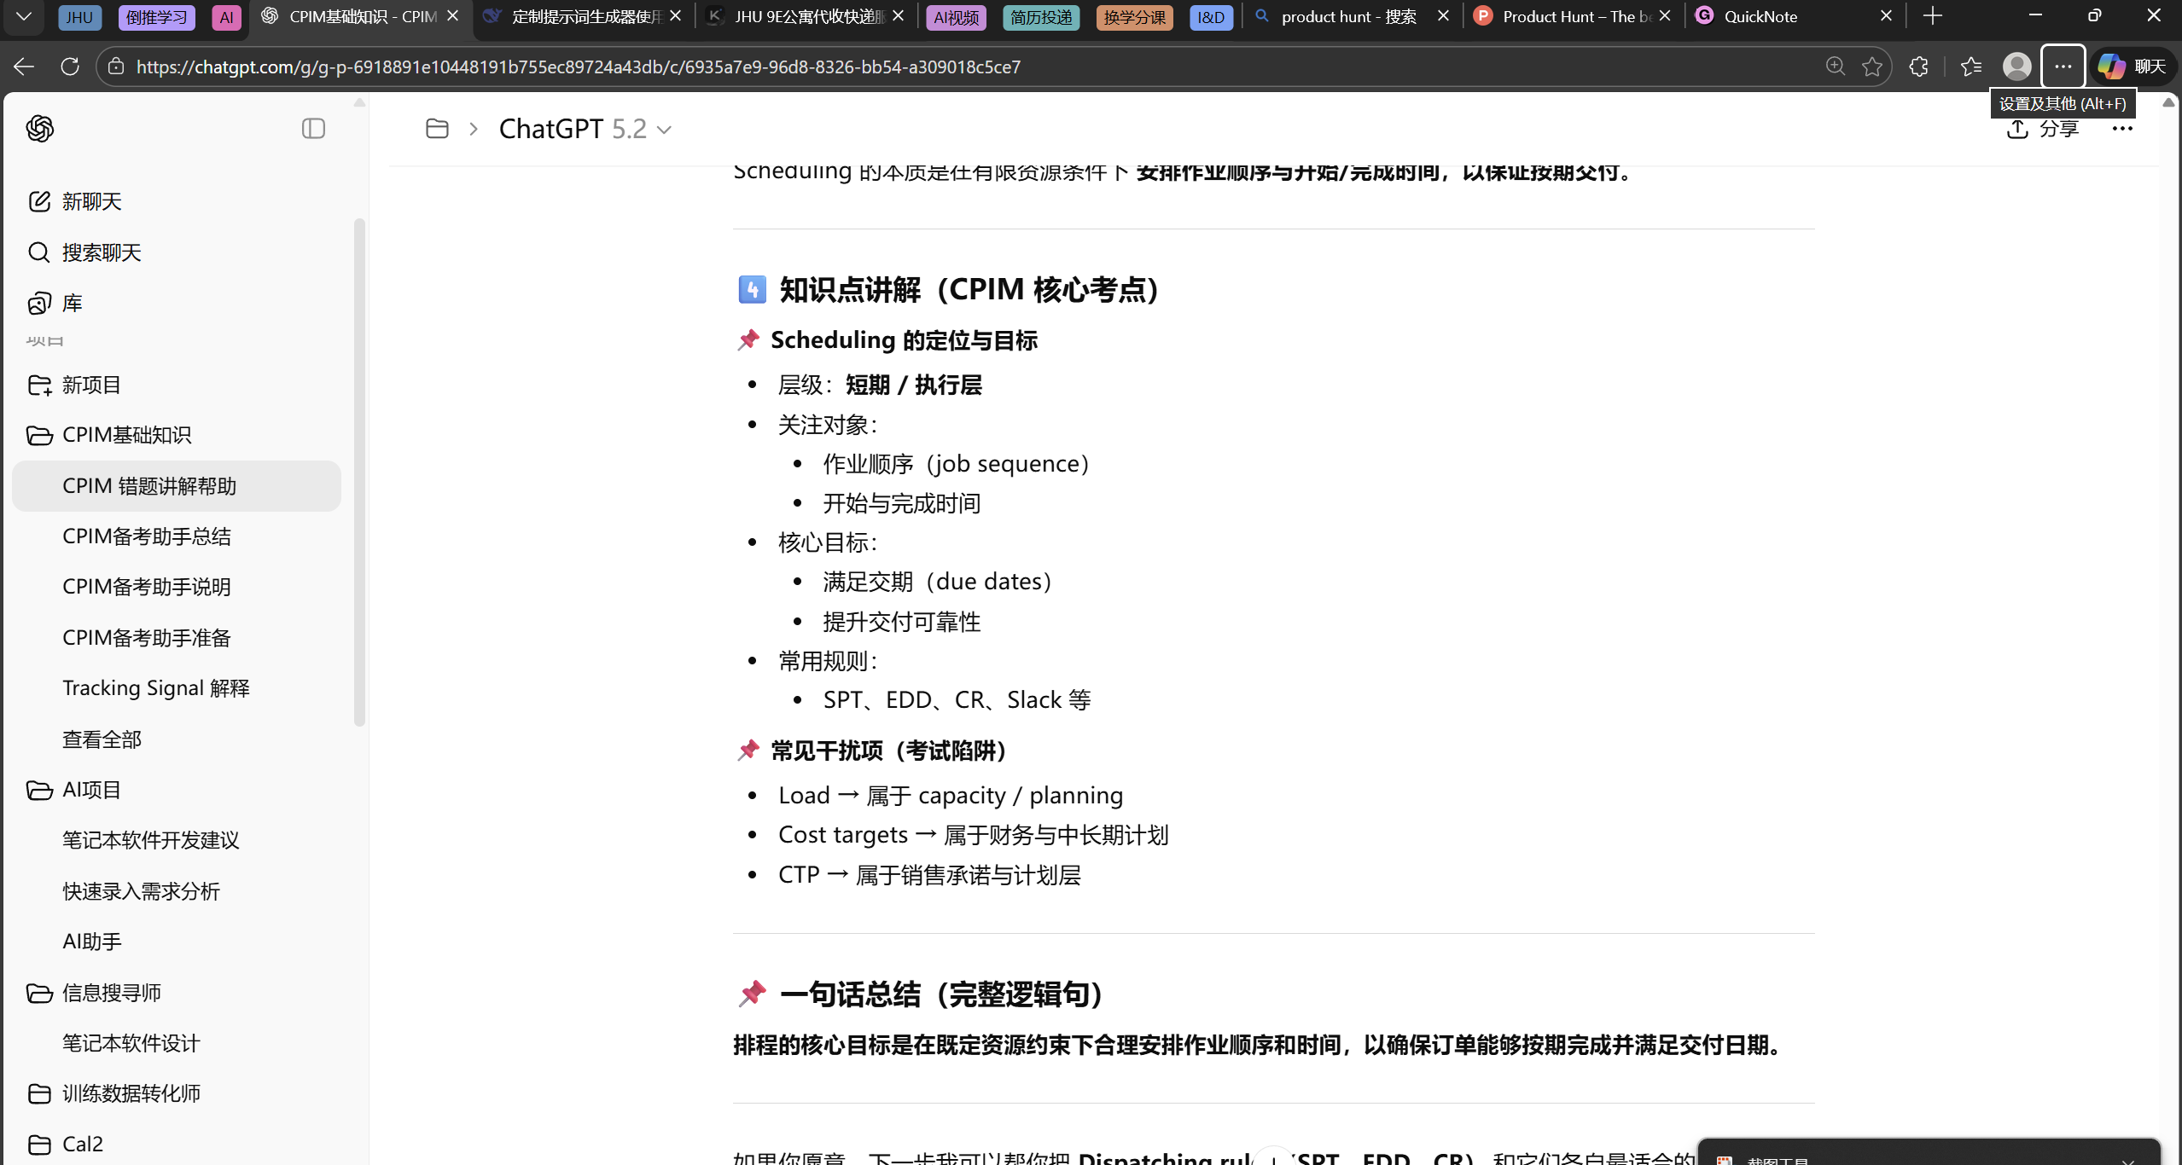Collapse the sidebar using the toggle icon

[x=312, y=128]
